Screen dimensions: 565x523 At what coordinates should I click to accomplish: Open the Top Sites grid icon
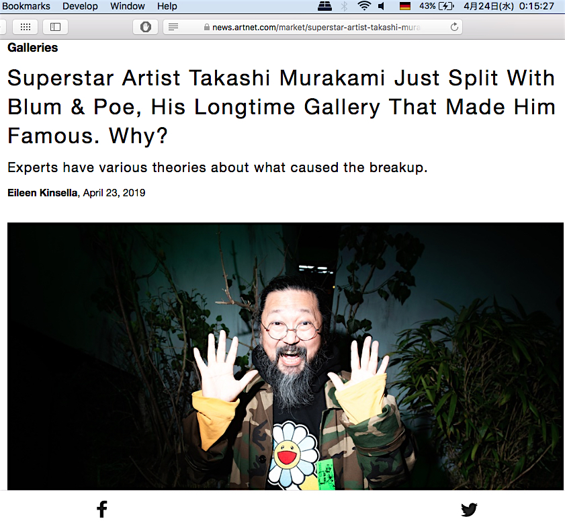click(x=26, y=27)
